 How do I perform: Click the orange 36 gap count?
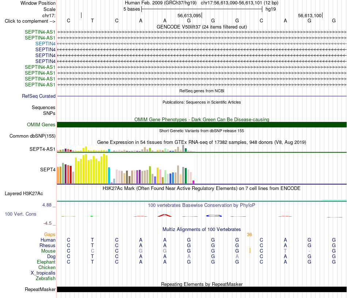coord(249,234)
